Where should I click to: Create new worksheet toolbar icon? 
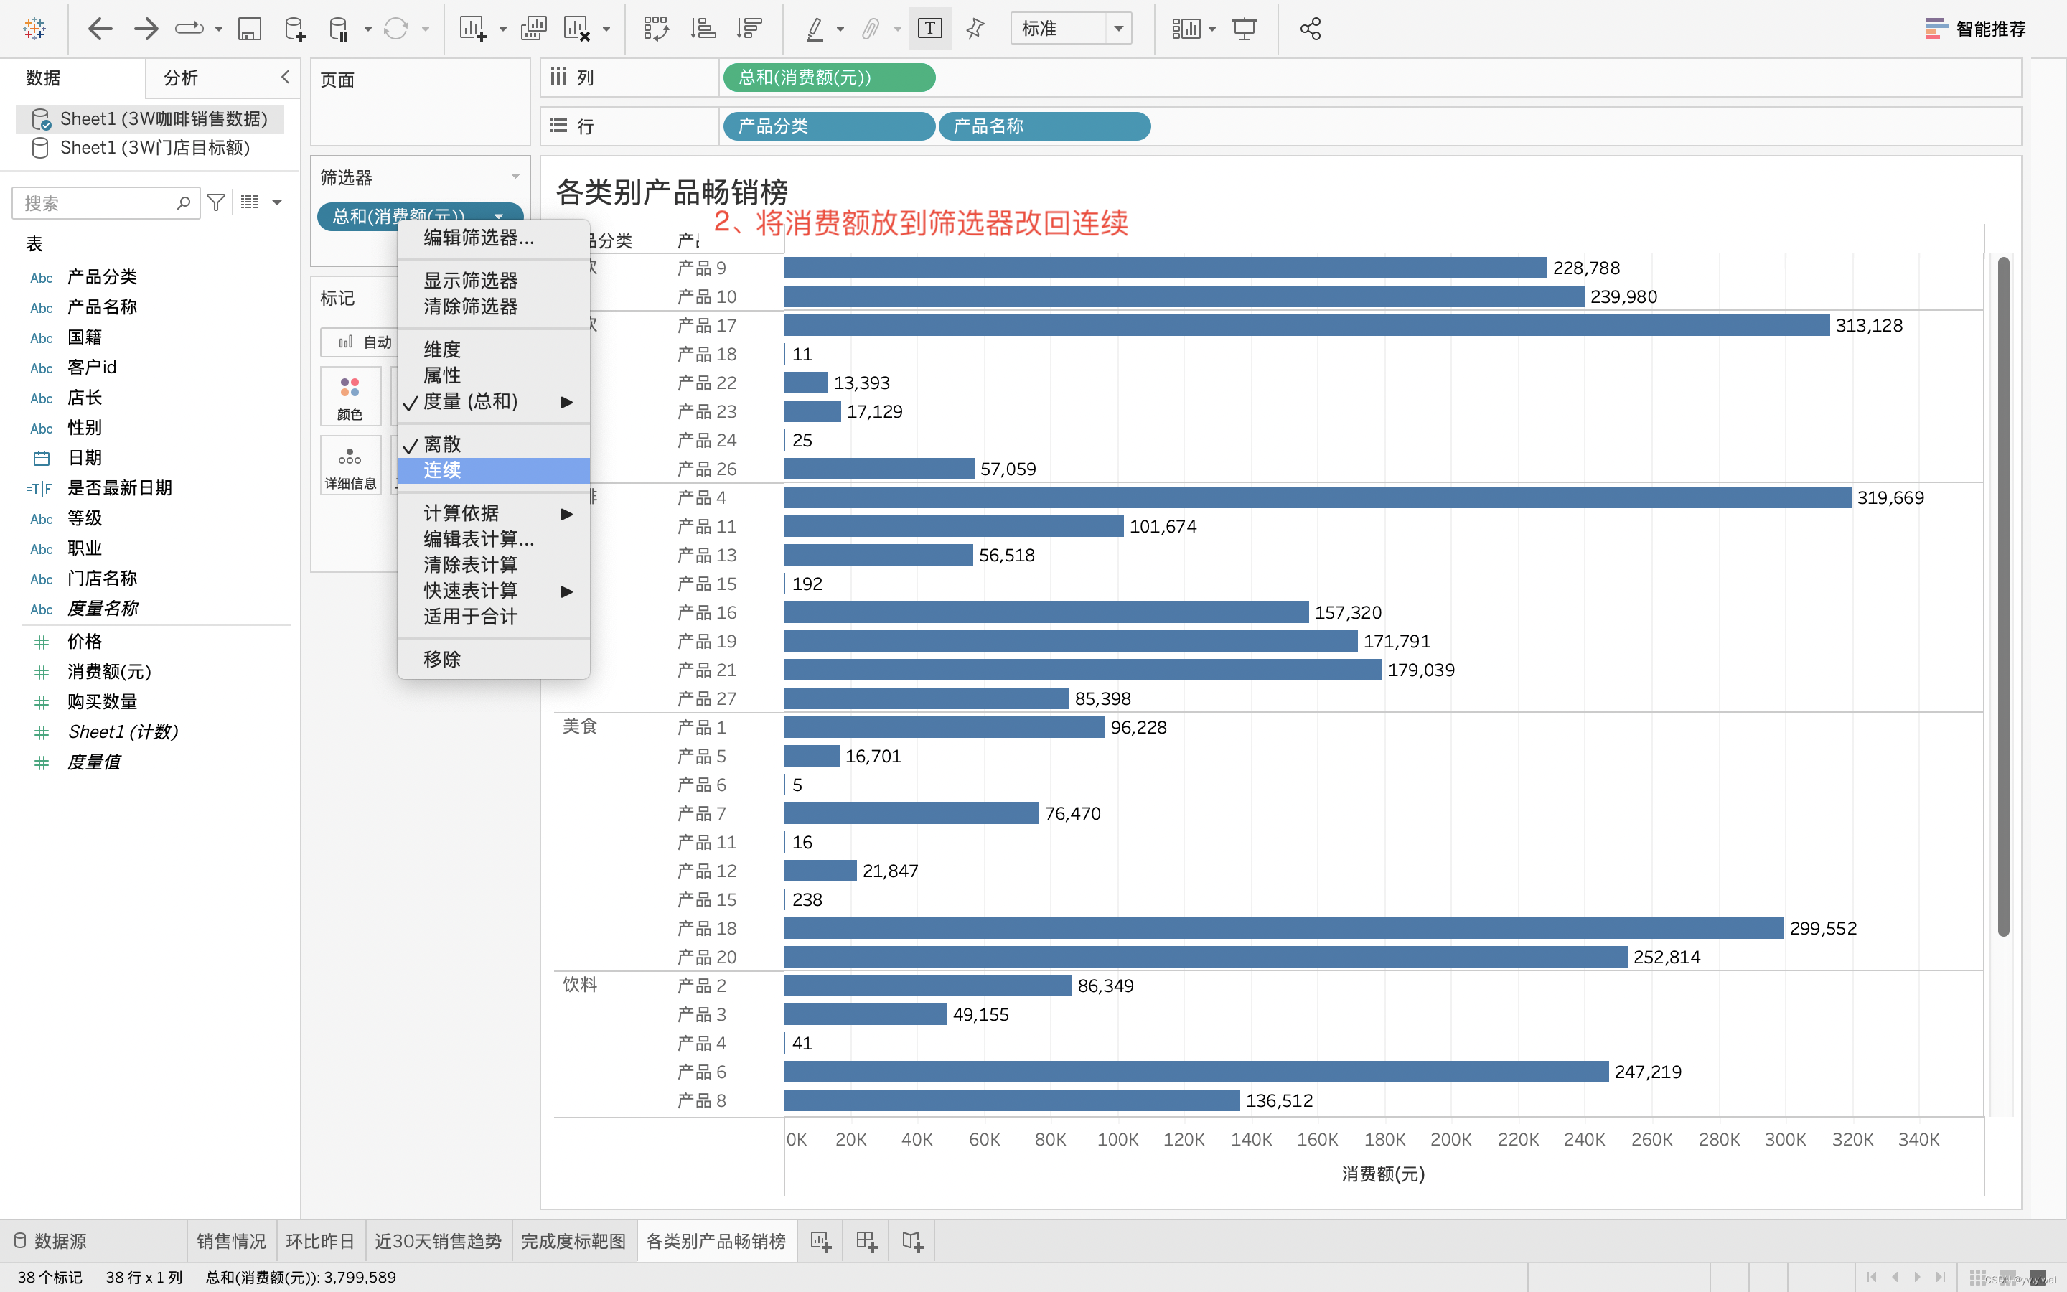point(472,29)
